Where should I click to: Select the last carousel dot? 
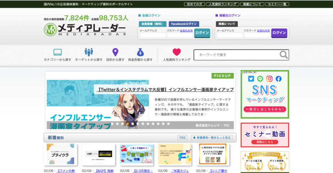pos(168,124)
